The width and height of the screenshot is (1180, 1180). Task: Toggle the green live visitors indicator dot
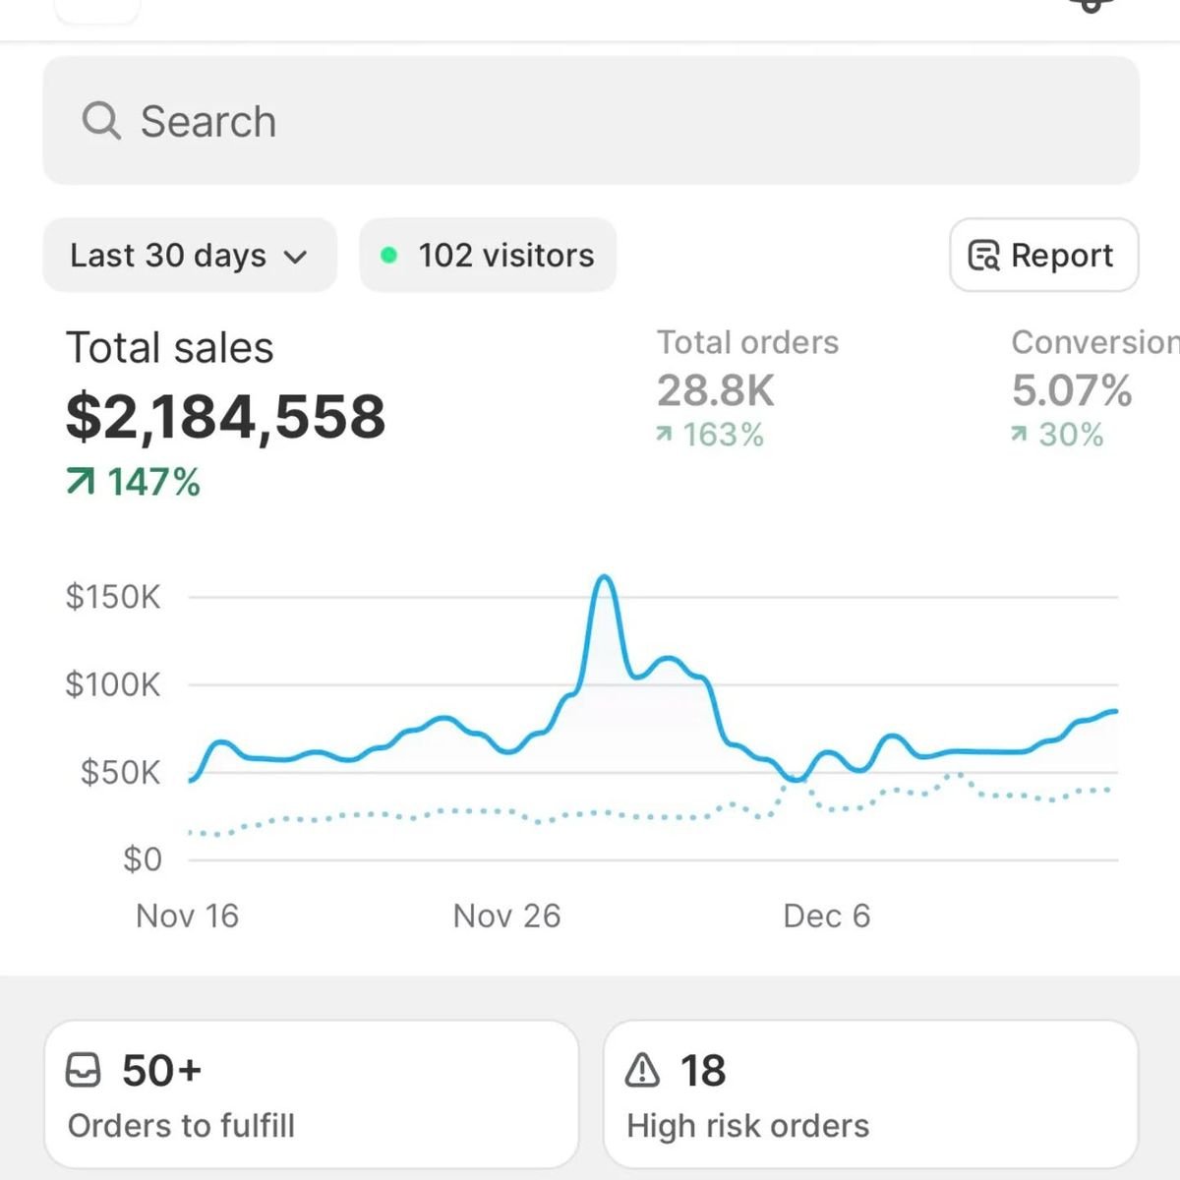point(390,254)
